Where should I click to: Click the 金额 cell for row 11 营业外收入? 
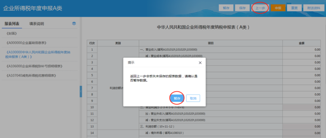pyautogui.click(x=301, y=113)
